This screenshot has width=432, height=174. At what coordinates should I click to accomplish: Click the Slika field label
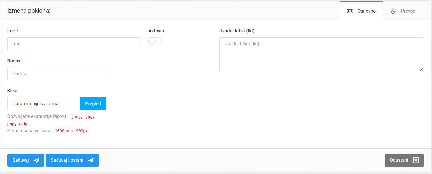tap(12, 91)
